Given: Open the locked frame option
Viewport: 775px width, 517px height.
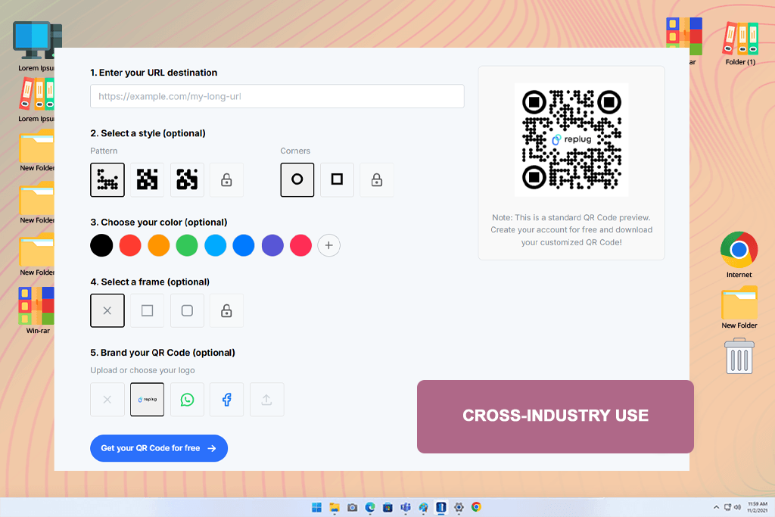Looking at the screenshot, I should coord(226,310).
